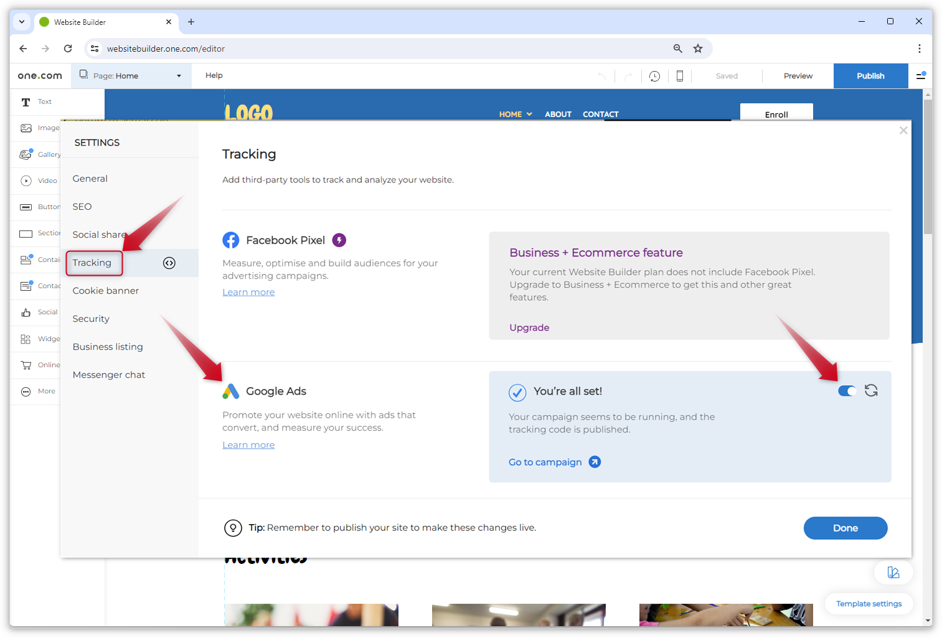This screenshot has width=942, height=638.
Task: Open the Online shop element
Action: click(26, 365)
